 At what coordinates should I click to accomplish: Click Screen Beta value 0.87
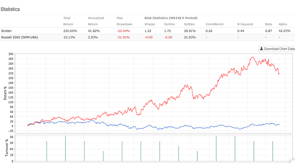coord(268,31)
